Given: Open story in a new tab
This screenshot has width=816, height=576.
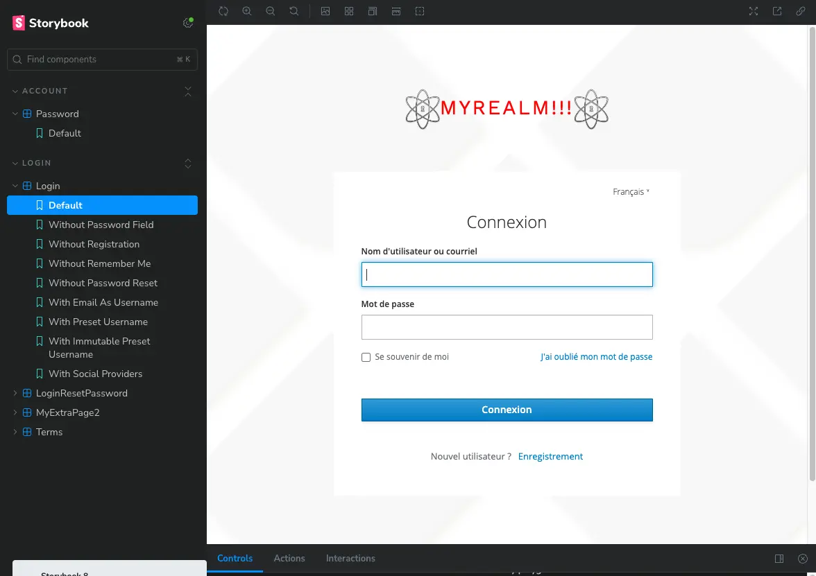Looking at the screenshot, I should (x=777, y=11).
